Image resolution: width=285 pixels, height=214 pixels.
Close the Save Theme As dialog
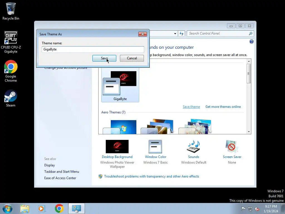[x=142, y=34]
